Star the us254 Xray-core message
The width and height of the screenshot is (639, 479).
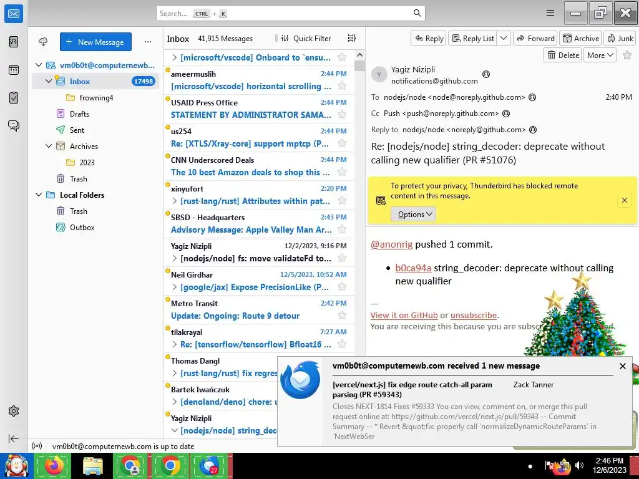point(342,143)
